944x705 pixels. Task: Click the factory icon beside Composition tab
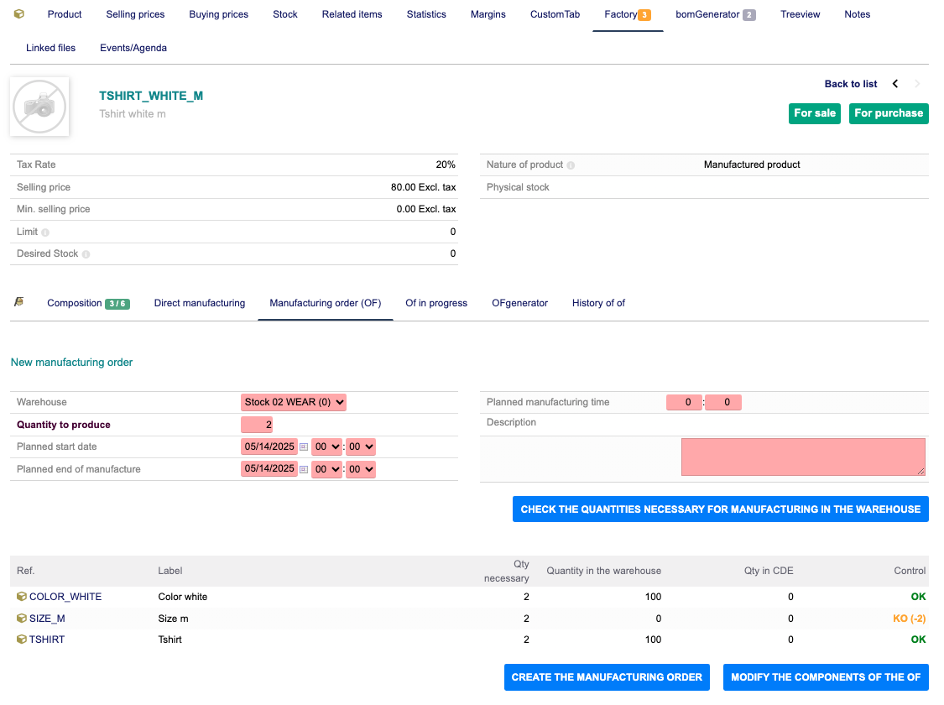point(19,302)
